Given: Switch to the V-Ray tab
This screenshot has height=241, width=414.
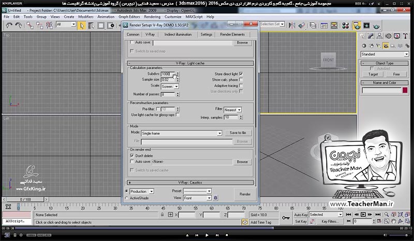Looking at the screenshot, I should pyautogui.click(x=150, y=35).
